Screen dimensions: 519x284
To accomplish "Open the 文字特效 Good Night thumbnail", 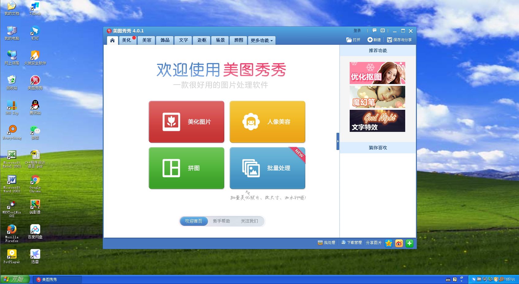I will (x=377, y=121).
